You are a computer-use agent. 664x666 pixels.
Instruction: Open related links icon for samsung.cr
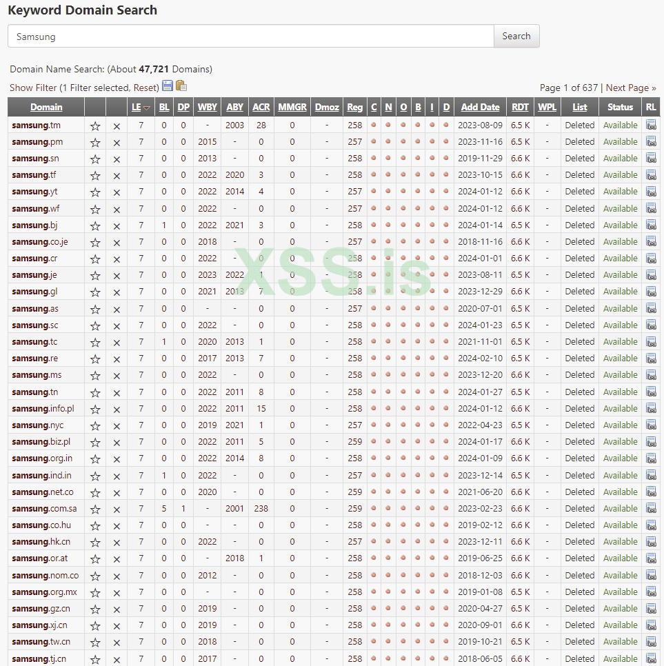(651, 259)
